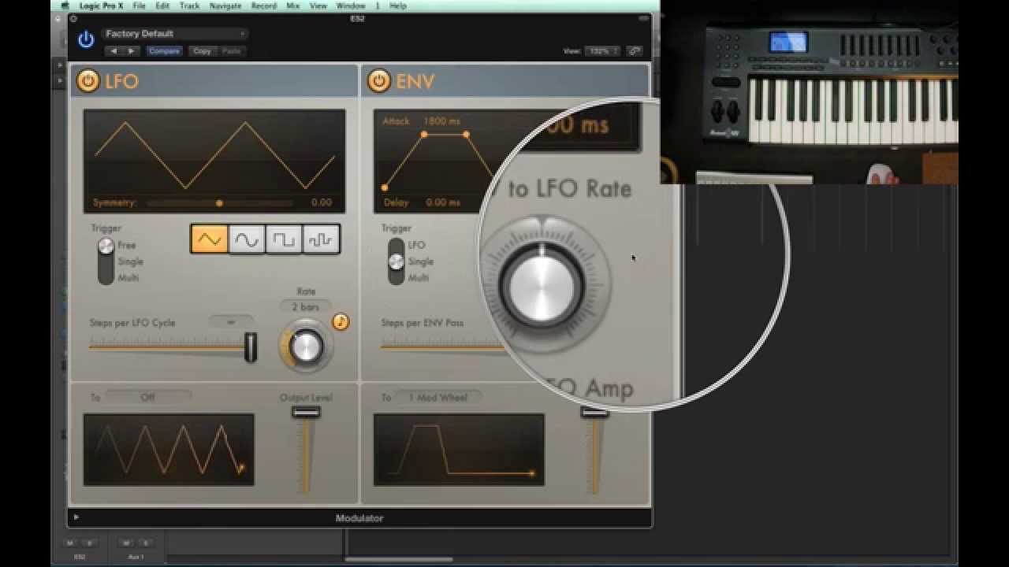
Task: Click the LFO Rate knob
Action: pos(306,346)
